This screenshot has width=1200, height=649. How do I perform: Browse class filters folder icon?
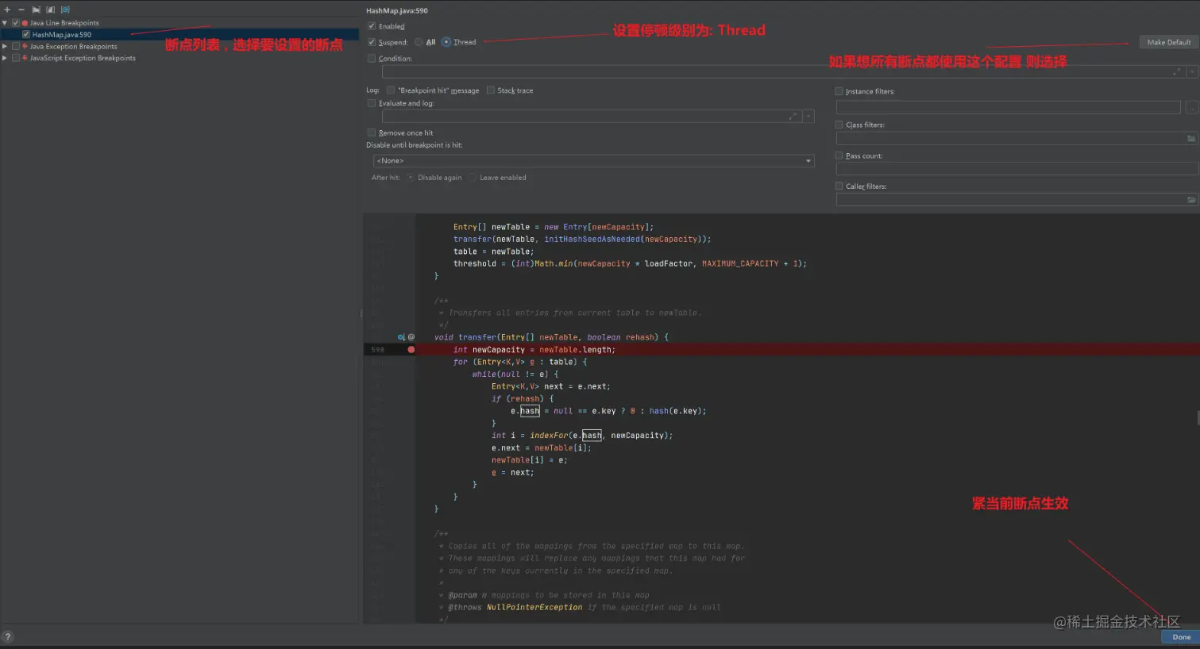[1191, 138]
